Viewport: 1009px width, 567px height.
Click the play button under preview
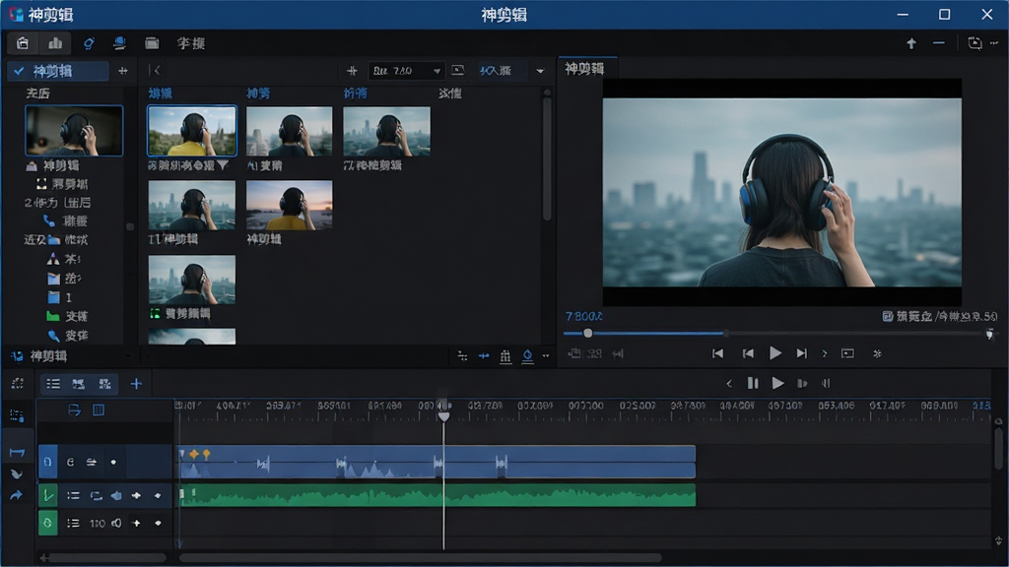(775, 353)
